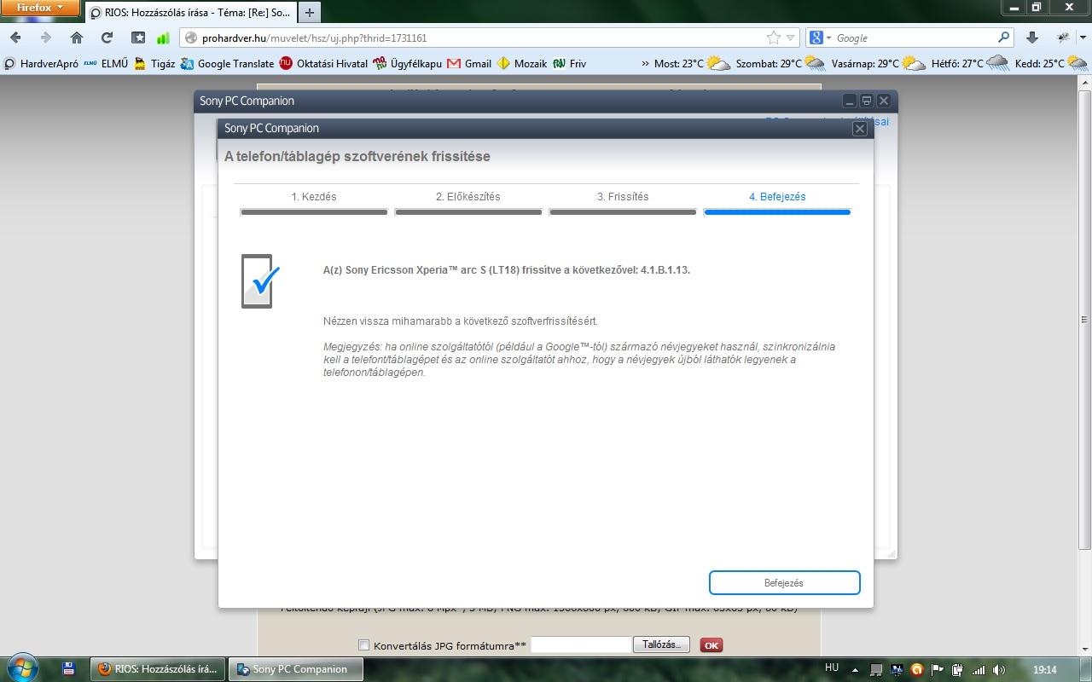Reload the current page
Screen dimensions: 1092x682
107,38
